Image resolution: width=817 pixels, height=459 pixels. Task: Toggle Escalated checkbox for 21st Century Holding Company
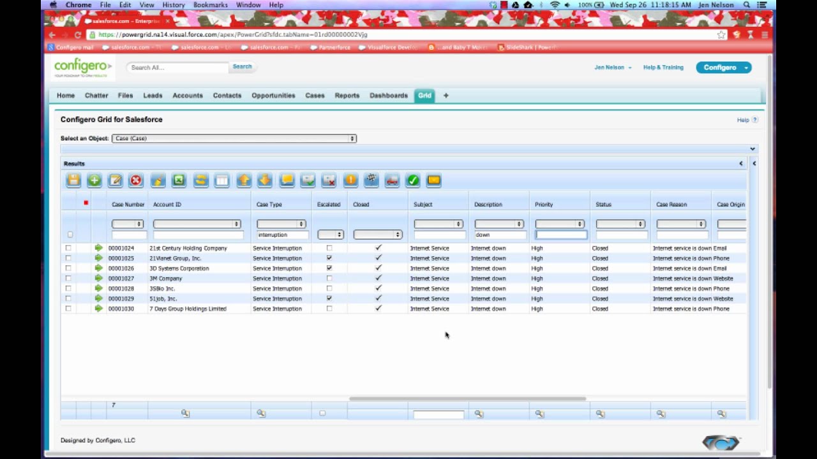point(329,248)
